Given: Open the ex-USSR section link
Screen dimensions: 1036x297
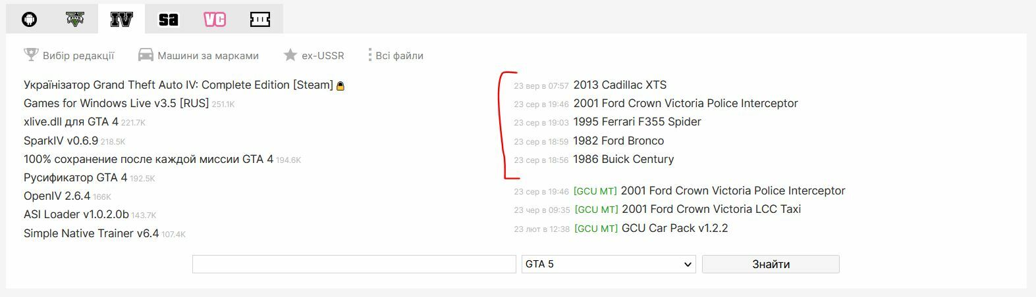Looking at the screenshot, I should click(323, 56).
